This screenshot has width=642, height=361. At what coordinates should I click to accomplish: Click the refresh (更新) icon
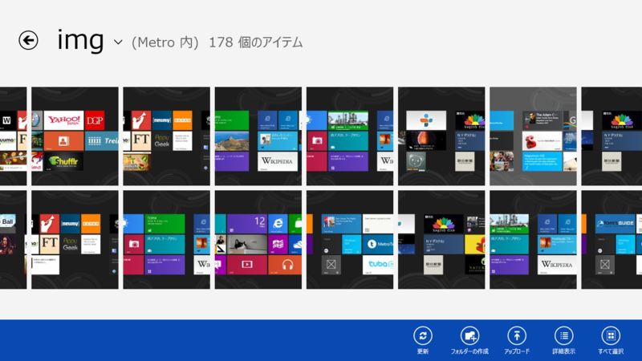pyautogui.click(x=423, y=336)
